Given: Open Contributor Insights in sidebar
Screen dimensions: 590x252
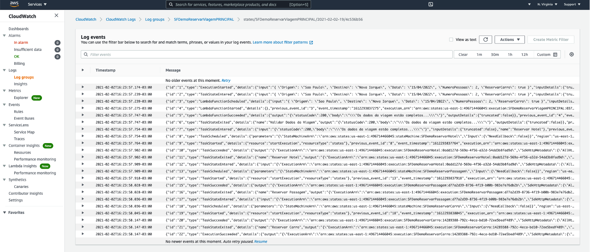Looking at the screenshot, I should click(x=26, y=194).
